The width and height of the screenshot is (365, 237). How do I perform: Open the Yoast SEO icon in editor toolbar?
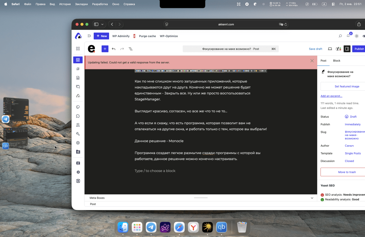(x=338, y=49)
